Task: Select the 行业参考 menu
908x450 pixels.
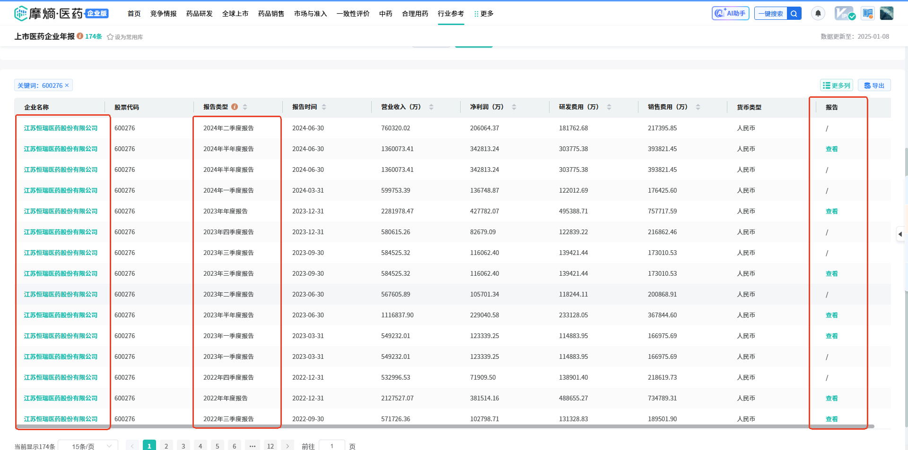Action: tap(451, 14)
